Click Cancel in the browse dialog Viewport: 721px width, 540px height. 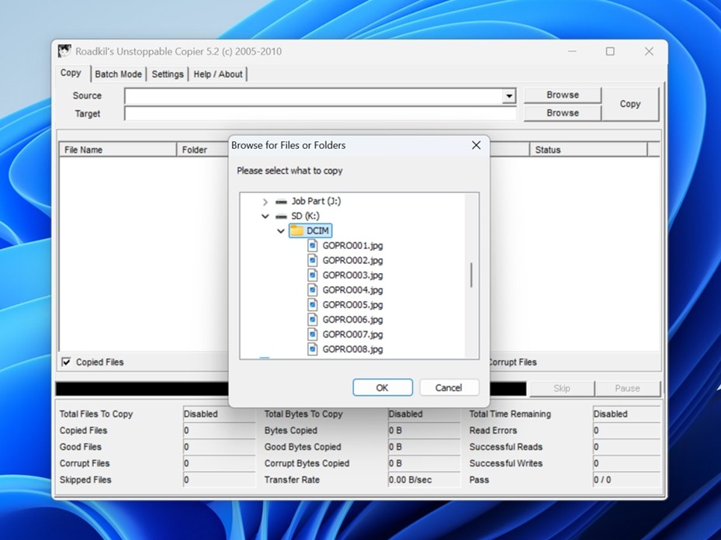[x=449, y=387]
